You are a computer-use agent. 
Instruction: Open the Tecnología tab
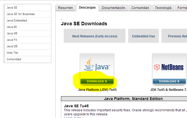[163, 8]
